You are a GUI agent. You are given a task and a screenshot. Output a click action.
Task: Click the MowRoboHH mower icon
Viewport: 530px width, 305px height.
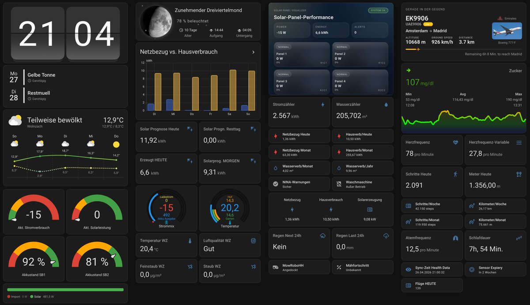point(276,267)
